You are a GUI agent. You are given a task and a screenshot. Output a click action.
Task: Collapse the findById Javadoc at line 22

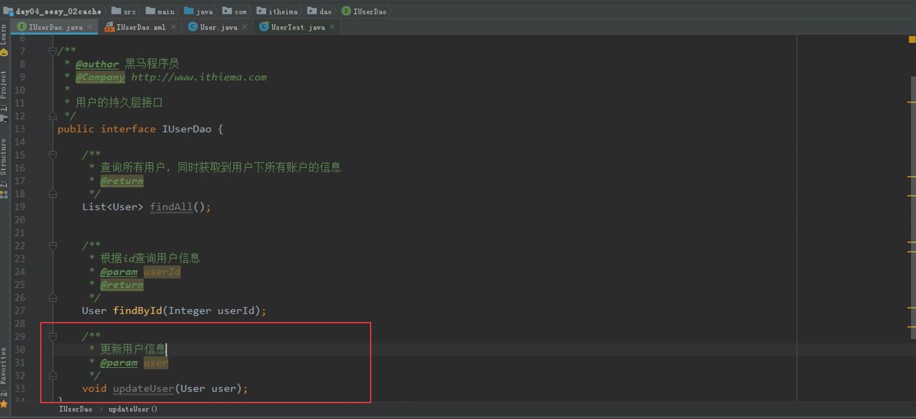[x=53, y=246]
